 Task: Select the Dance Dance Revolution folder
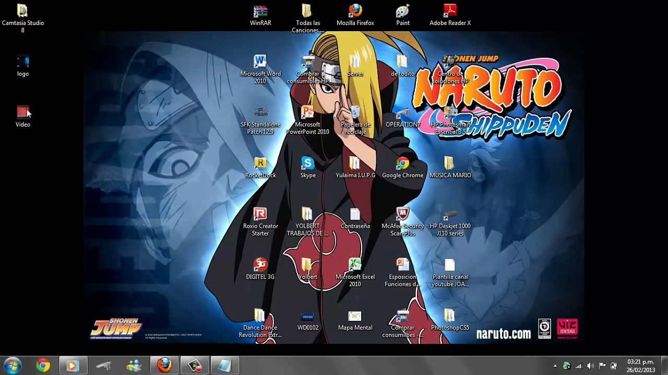pos(260,323)
